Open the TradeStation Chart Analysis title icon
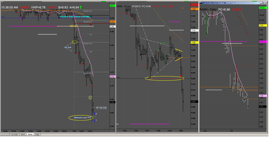The image size is (269, 149). click(x=201, y=3)
